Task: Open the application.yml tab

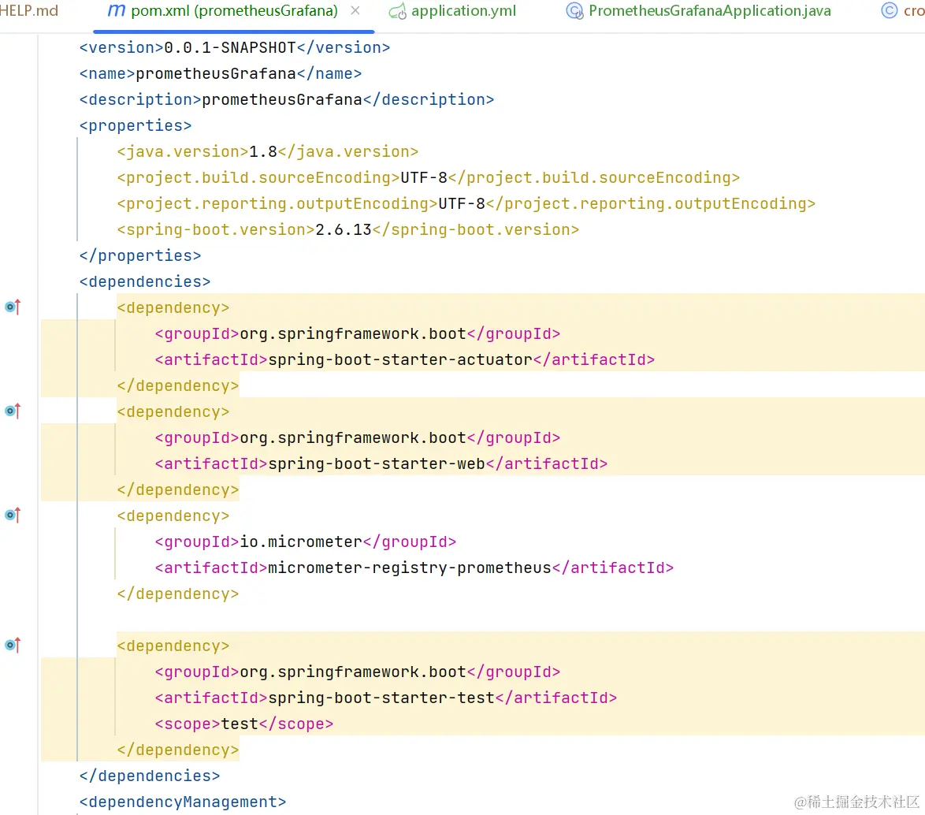Action: (463, 10)
